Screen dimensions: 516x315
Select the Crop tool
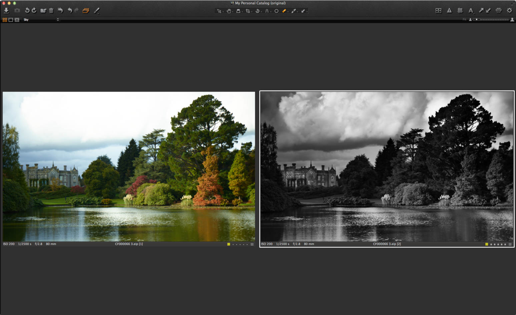point(248,11)
